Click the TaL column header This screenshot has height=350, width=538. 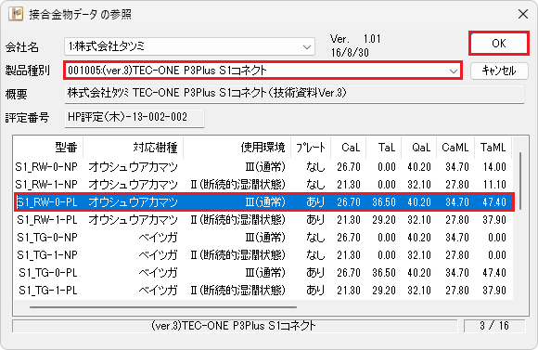[384, 148]
